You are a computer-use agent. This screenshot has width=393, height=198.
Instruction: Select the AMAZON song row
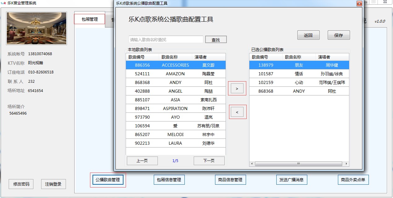click(x=175, y=74)
